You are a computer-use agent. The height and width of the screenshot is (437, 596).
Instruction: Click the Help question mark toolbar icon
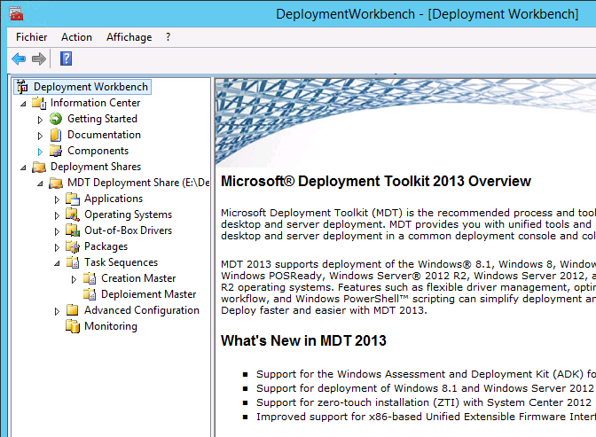pyautogui.click(x=66, y=59)
